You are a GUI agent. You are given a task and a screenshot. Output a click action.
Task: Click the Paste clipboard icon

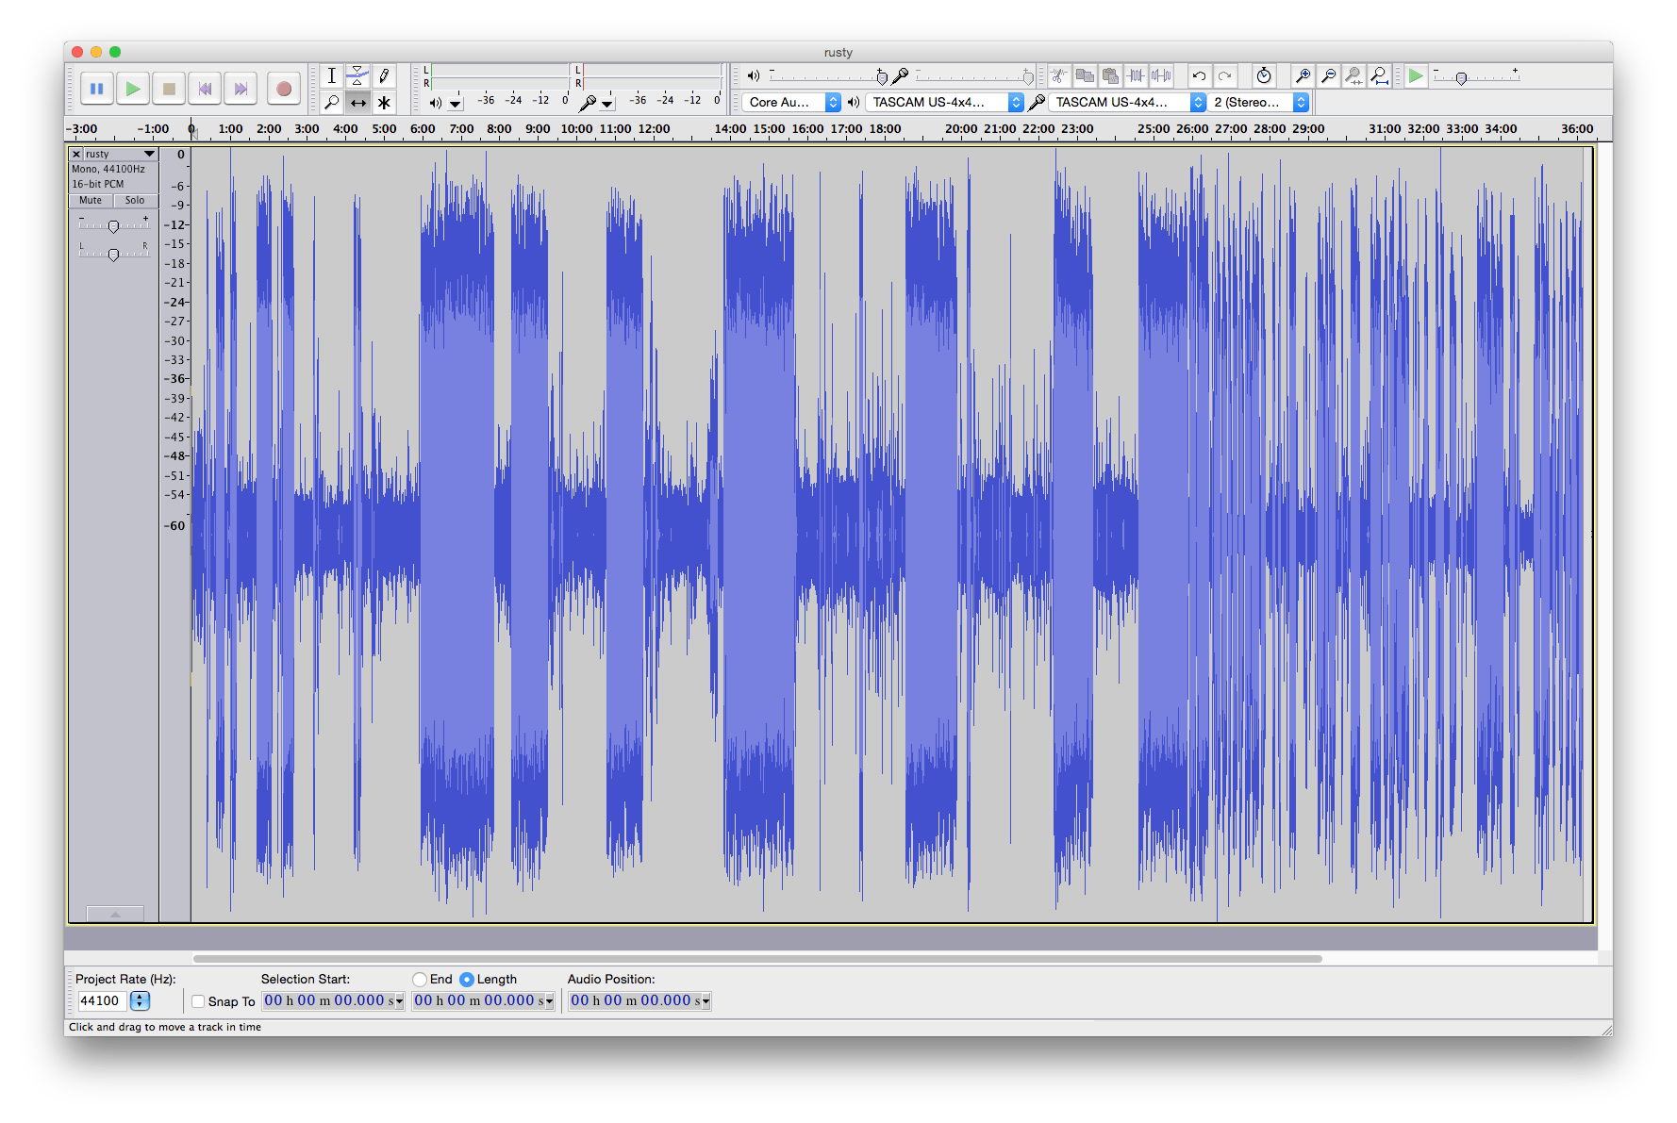(1111, 76)
